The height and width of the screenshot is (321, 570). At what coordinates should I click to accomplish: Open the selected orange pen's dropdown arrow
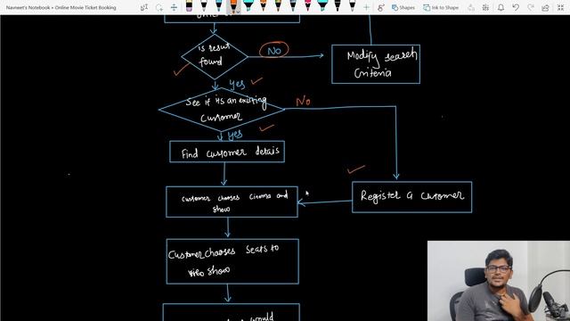pyautogui.click(x=238, y=12)
